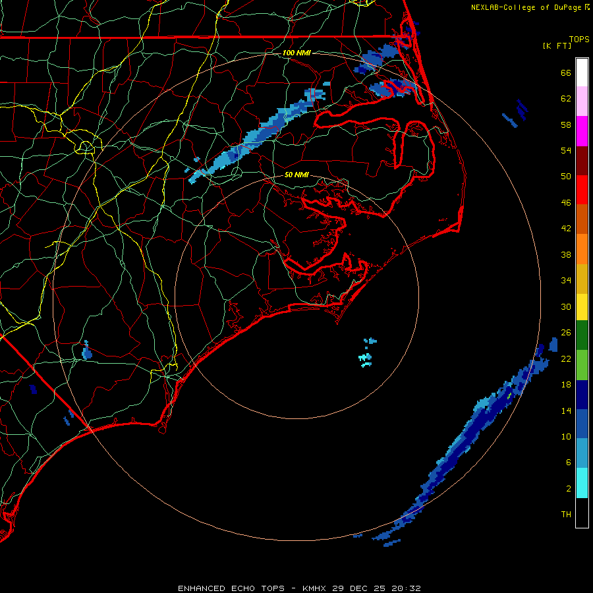Viewport: 593px width, 593px height.
Task: Click the 14 value on the scale
Action: 566,410
